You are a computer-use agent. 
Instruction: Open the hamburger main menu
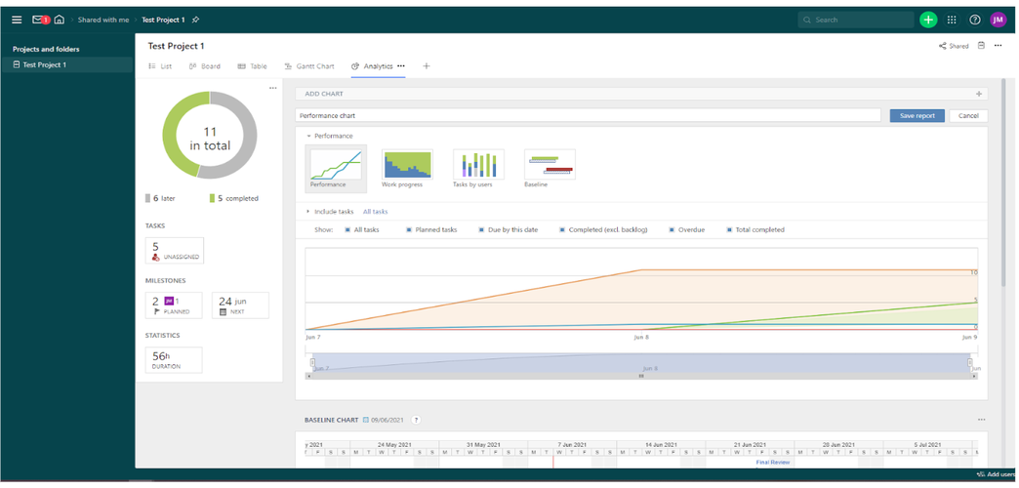17,20
